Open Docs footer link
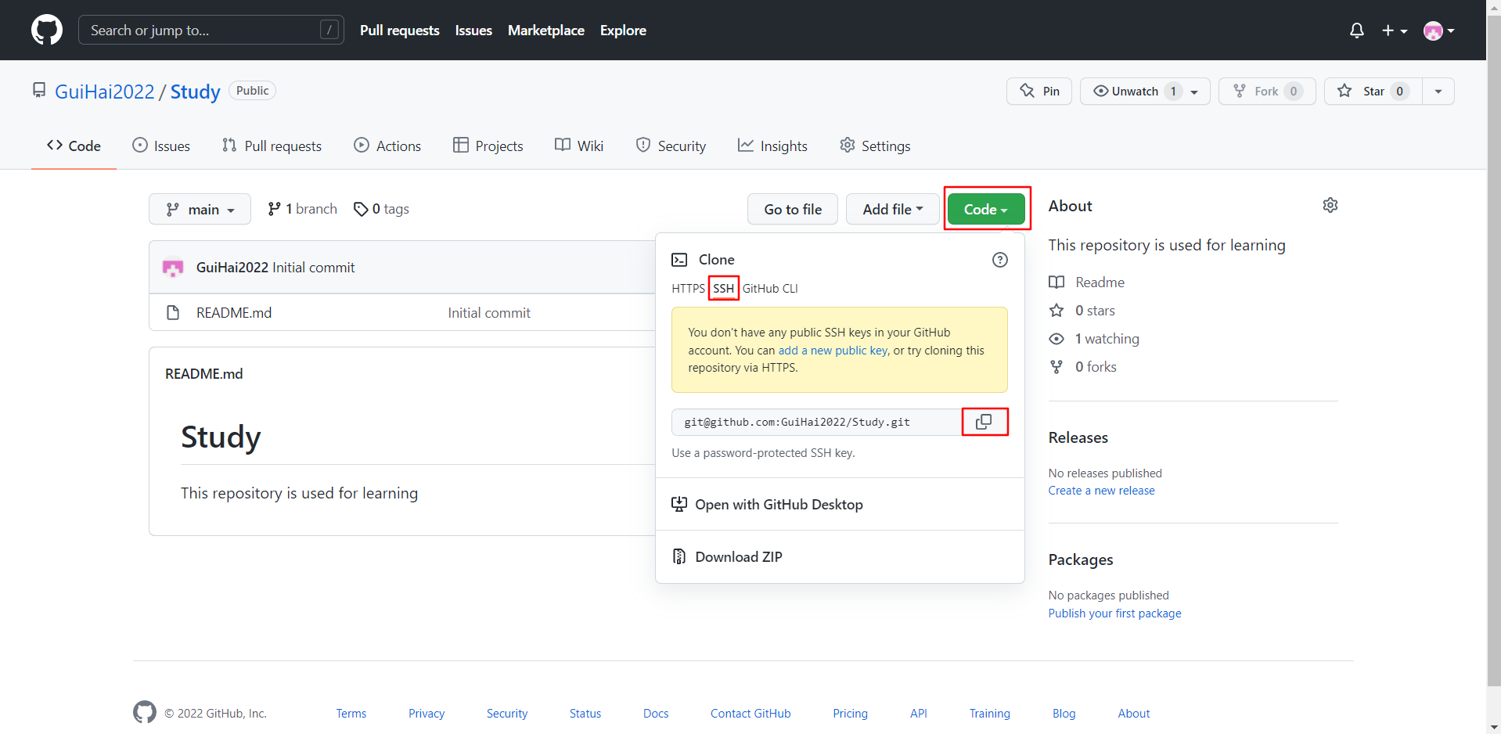This screenshot has width=1501, height=734. pos(656,714)
